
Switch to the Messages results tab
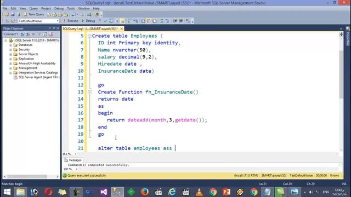pyautogui.click(x=73, y=160)
